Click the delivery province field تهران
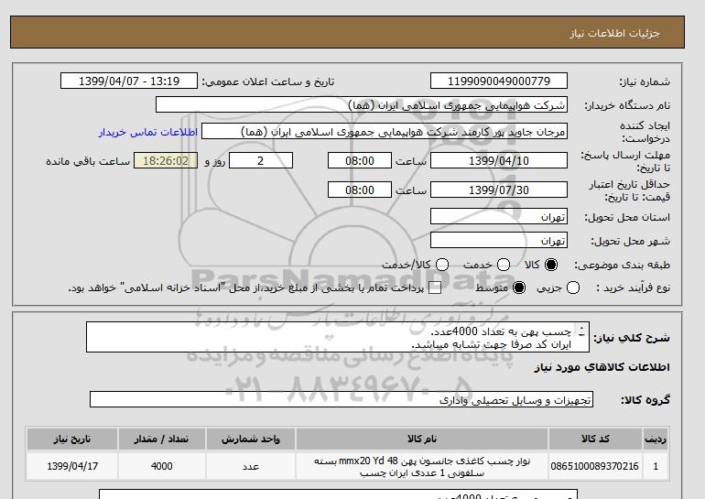This screenshot has height=499, width=705. point(499,216)
